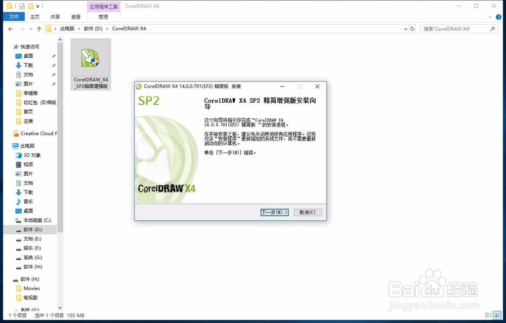Click 此电脑 in the address breadcrumb
506x323 pixels.
coord(67,28)
